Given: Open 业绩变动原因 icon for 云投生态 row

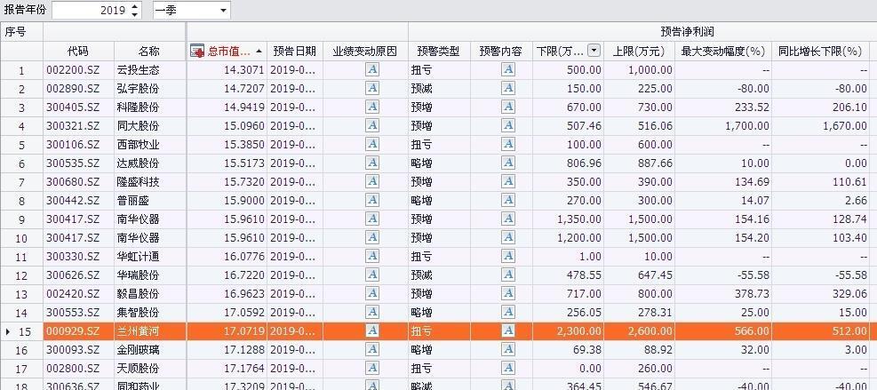Looking at the screenshot, I should coord(372,70).
